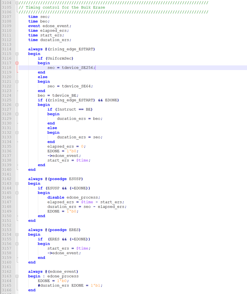
Task: Place cursor on the #duration_ers EDONE line
Action: click(x=71, y=285)
